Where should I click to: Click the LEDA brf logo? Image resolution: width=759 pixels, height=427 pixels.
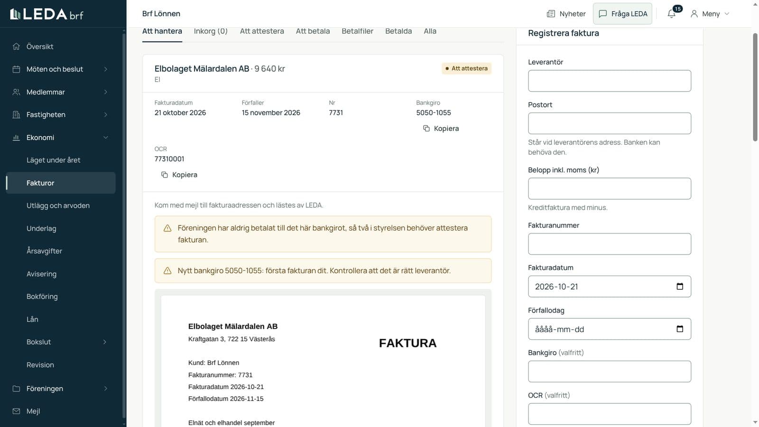click(x=46, y=14)
